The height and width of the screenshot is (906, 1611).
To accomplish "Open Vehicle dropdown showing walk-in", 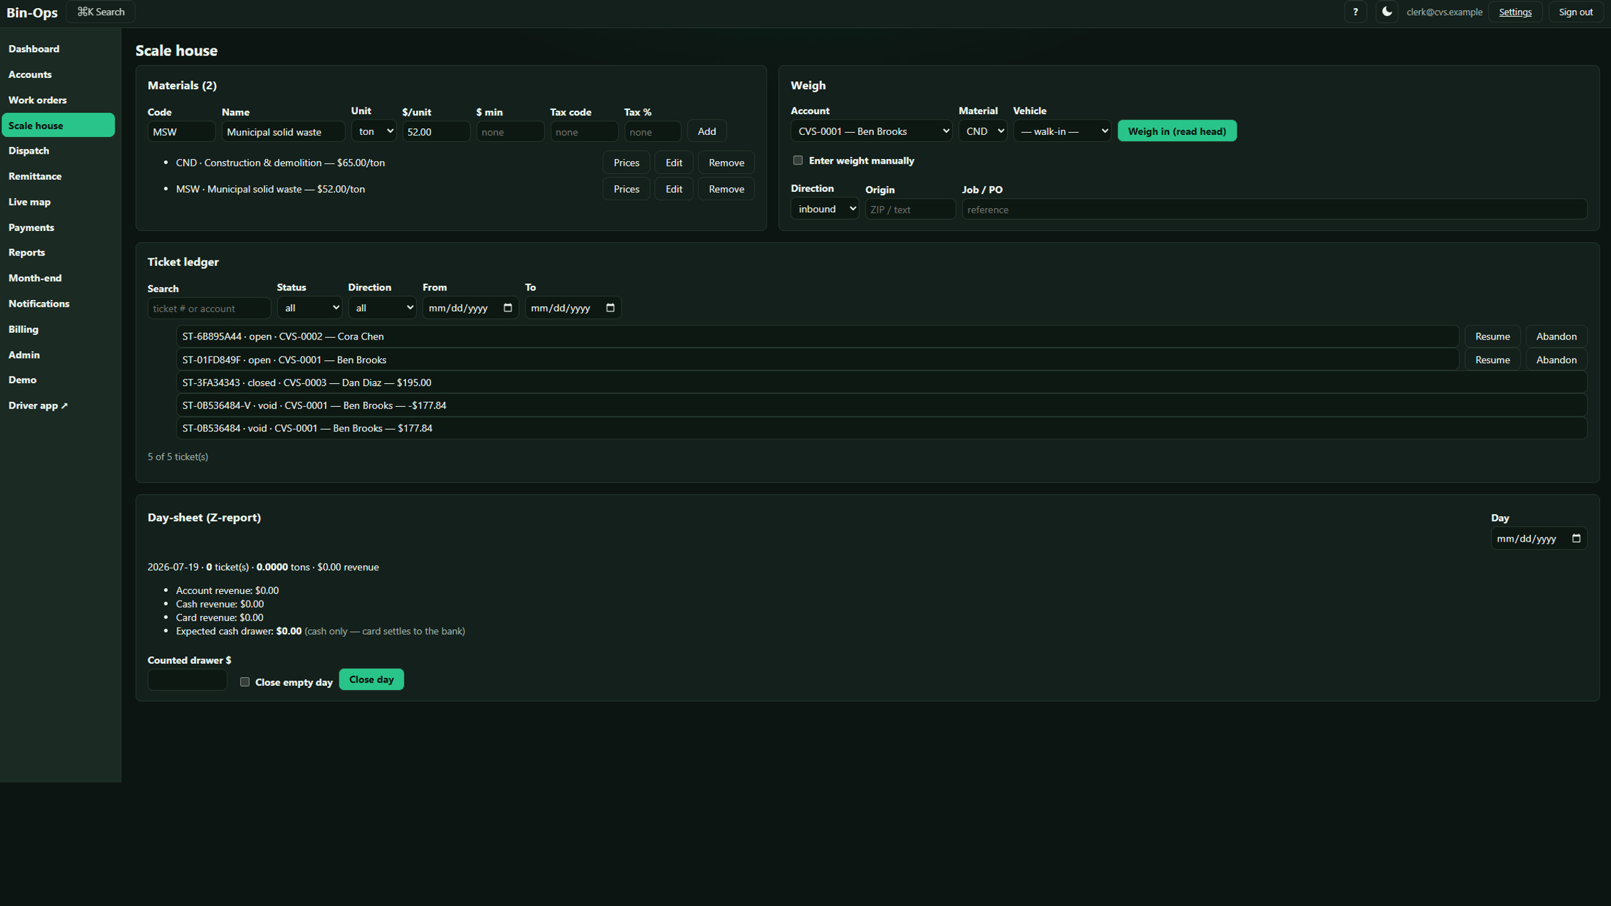I will (x=1062, y=132).
